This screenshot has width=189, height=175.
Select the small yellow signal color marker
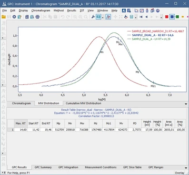[183, 17]
